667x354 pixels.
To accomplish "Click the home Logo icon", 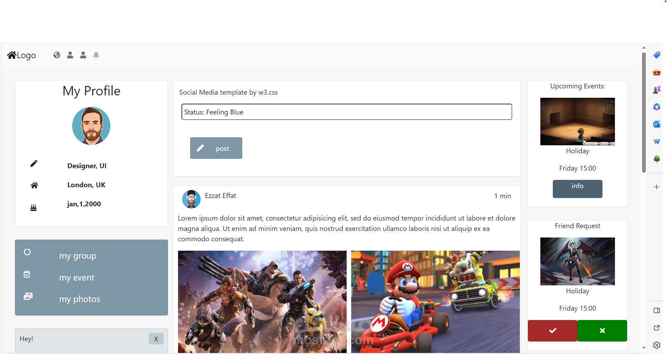I will (12, 55).
